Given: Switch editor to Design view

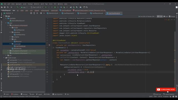Looking at the screenshot, I should (x=172, y=16).
